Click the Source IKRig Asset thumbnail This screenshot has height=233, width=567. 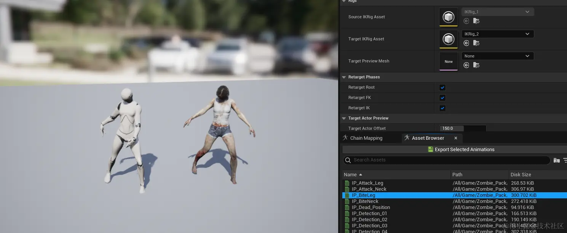tap(449, 17)
